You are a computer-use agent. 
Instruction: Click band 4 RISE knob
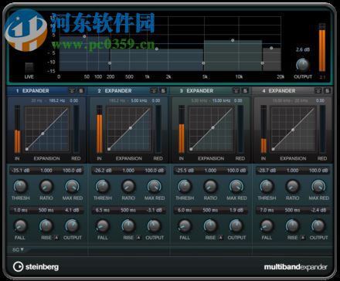293,226
